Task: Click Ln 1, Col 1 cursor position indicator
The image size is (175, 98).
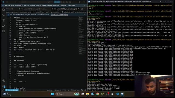Action: (50, 90)
